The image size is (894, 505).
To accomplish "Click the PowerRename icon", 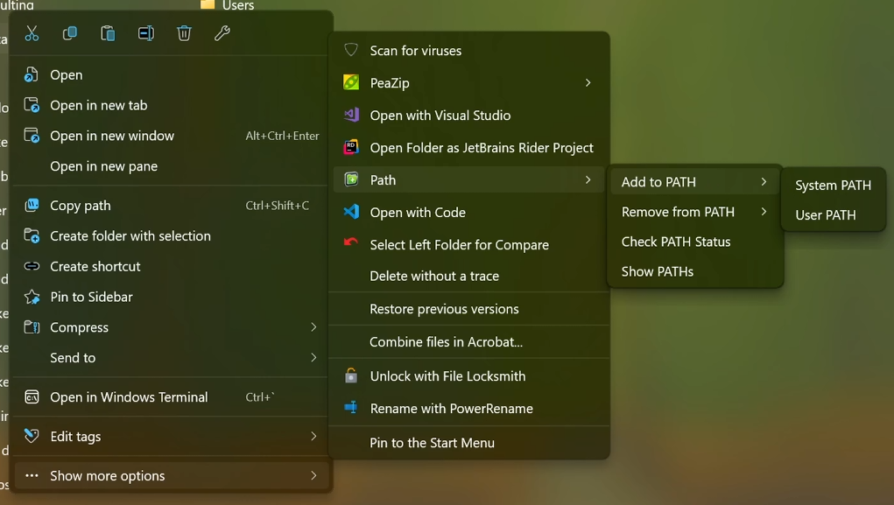I will [x=351, y=408].
